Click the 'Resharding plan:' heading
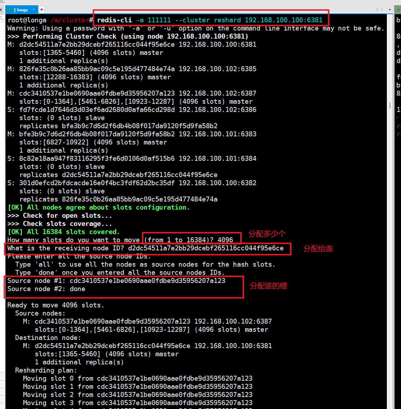 click(x=46, y=370)
